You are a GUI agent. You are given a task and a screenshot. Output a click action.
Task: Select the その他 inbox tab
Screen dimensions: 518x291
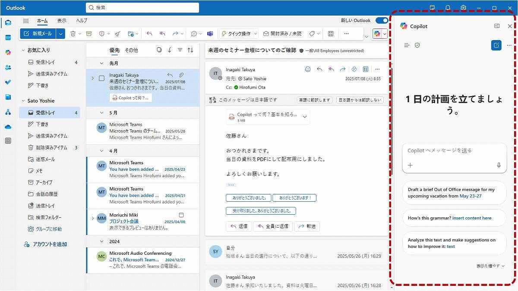pyautogui.click(x=131, y=50)
